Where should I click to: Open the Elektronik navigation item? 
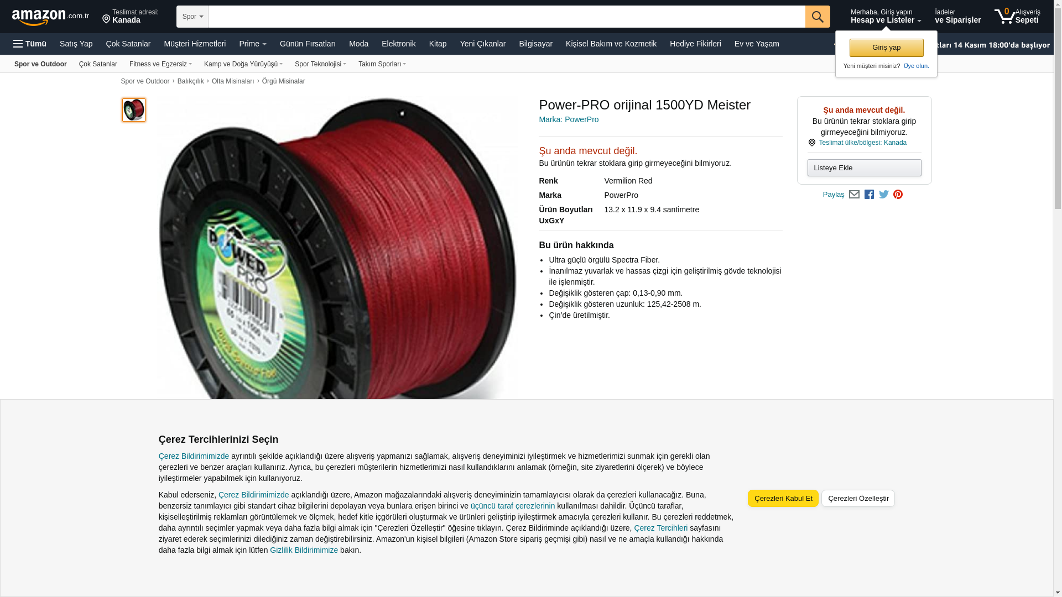pos(398,44)
